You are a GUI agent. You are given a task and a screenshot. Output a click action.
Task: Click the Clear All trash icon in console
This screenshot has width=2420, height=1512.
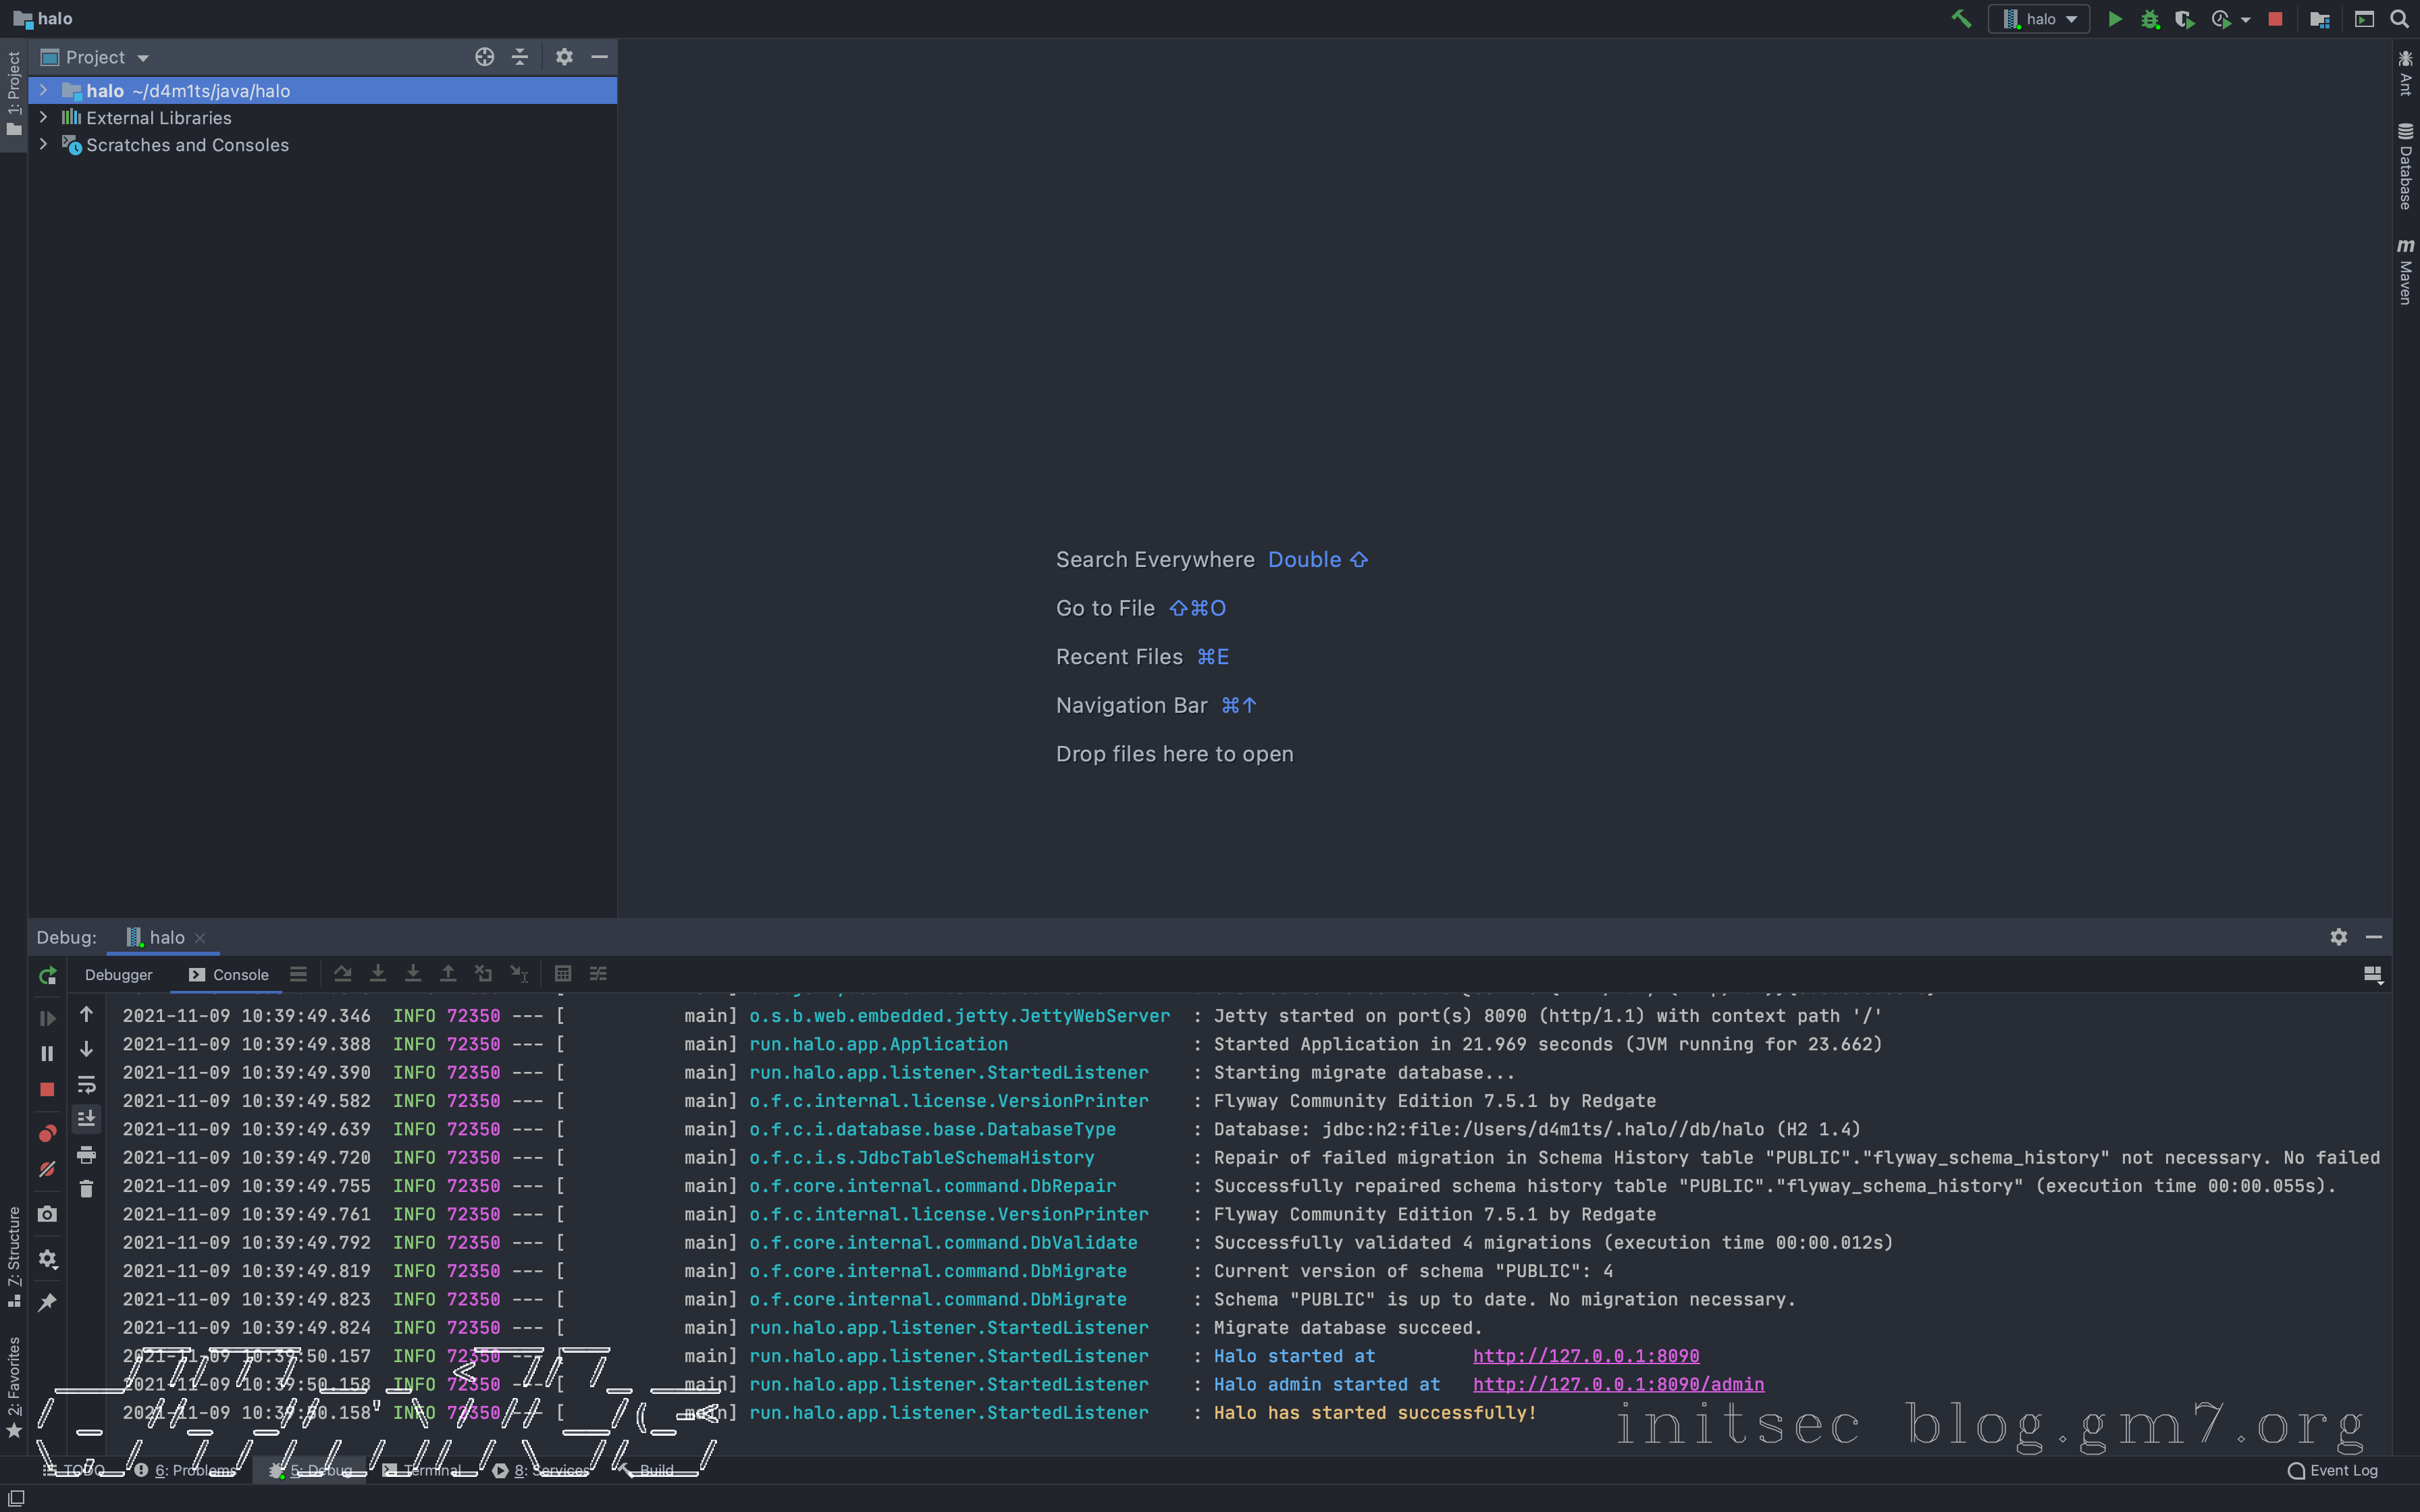pyautogui.click(x=86, y=1189)
